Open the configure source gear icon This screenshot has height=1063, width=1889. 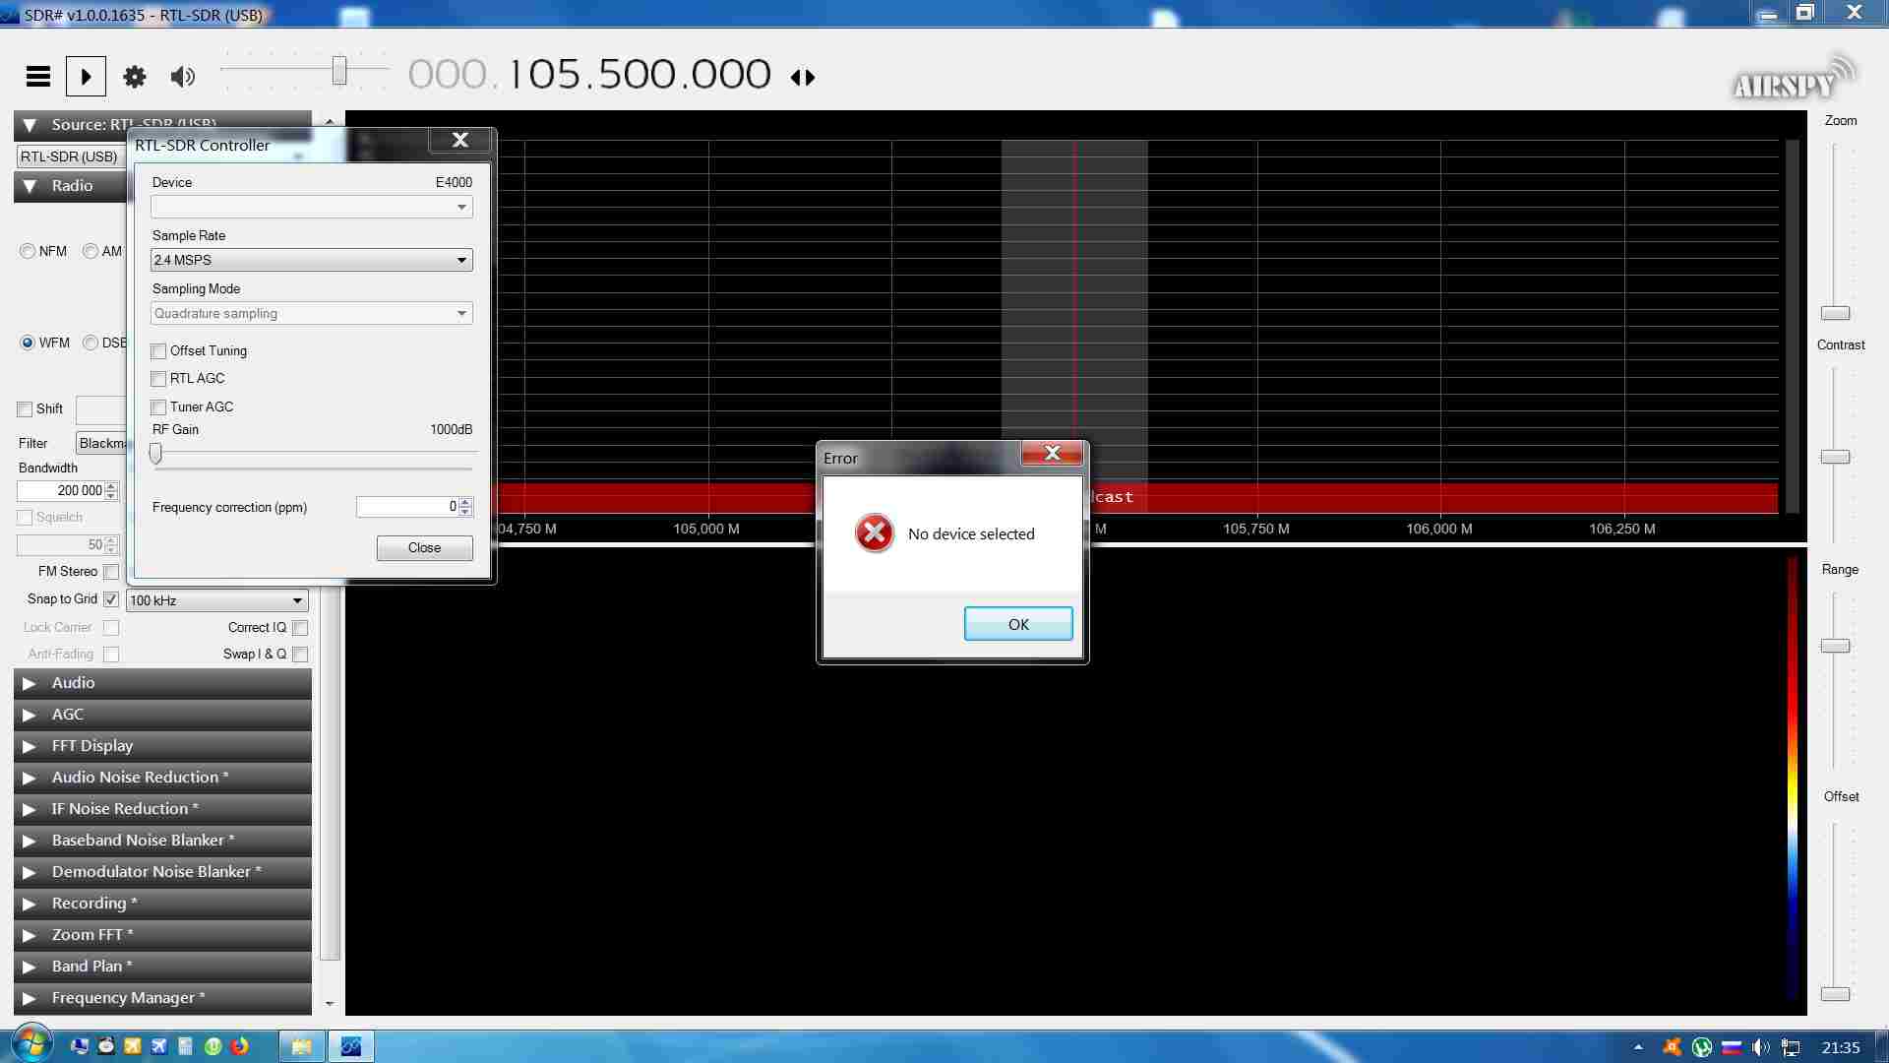point(135,76)
